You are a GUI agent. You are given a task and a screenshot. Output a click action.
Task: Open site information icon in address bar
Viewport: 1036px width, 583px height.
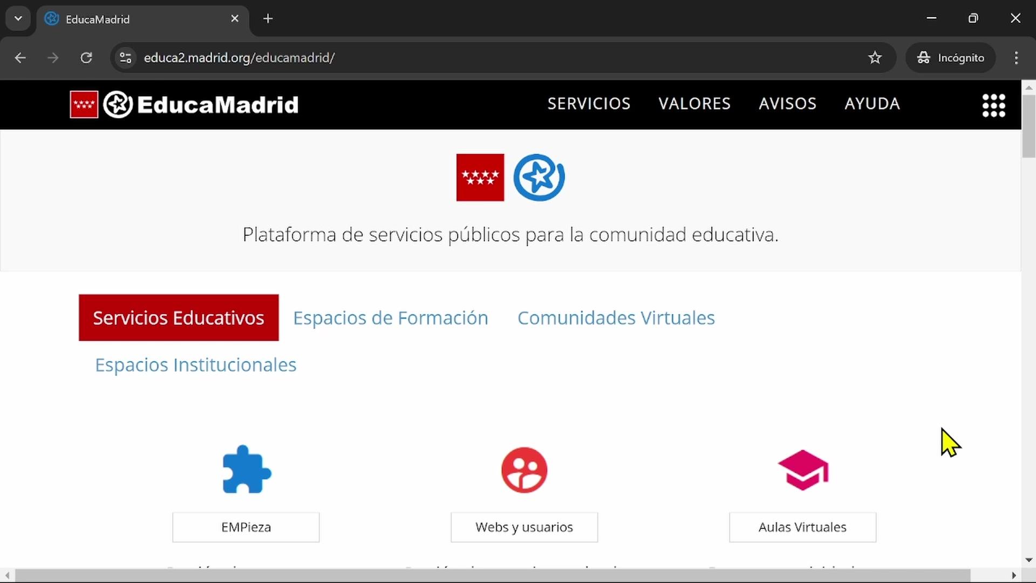click(126, 58)
